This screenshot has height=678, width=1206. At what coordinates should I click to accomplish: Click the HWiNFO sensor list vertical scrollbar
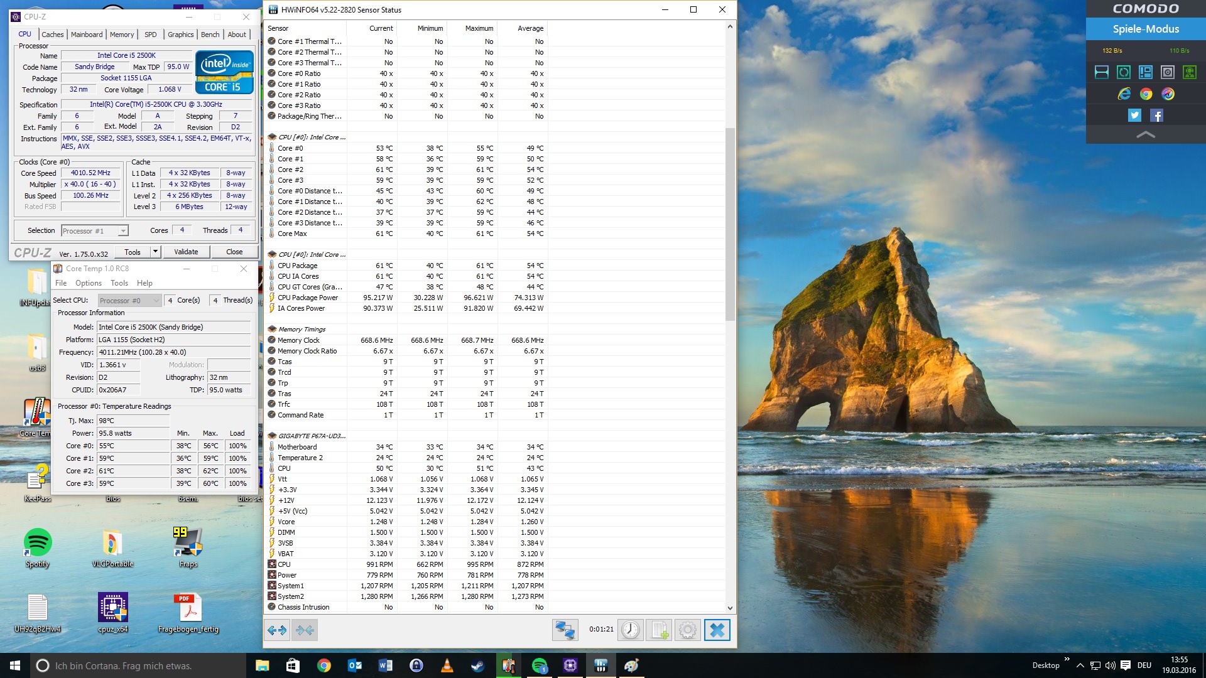click(729, 223)
